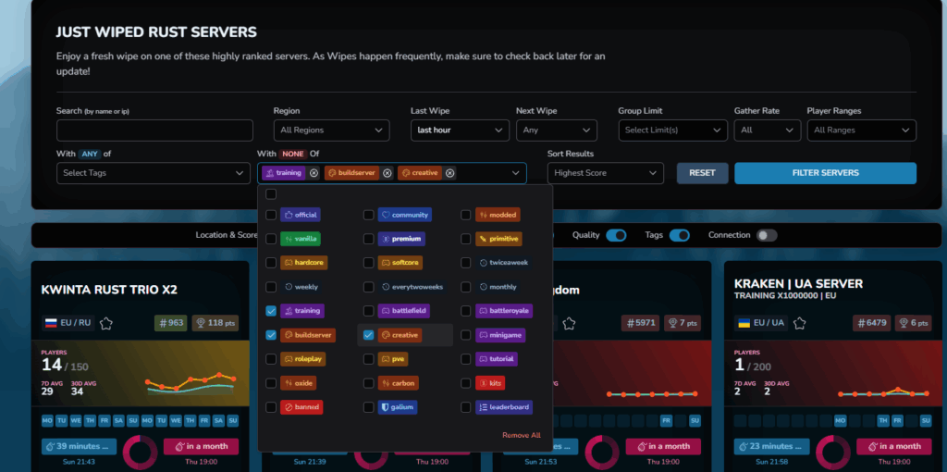Toggle the Quality switch
This screenshot has height=472, width=947.
(x=617, y=235)
